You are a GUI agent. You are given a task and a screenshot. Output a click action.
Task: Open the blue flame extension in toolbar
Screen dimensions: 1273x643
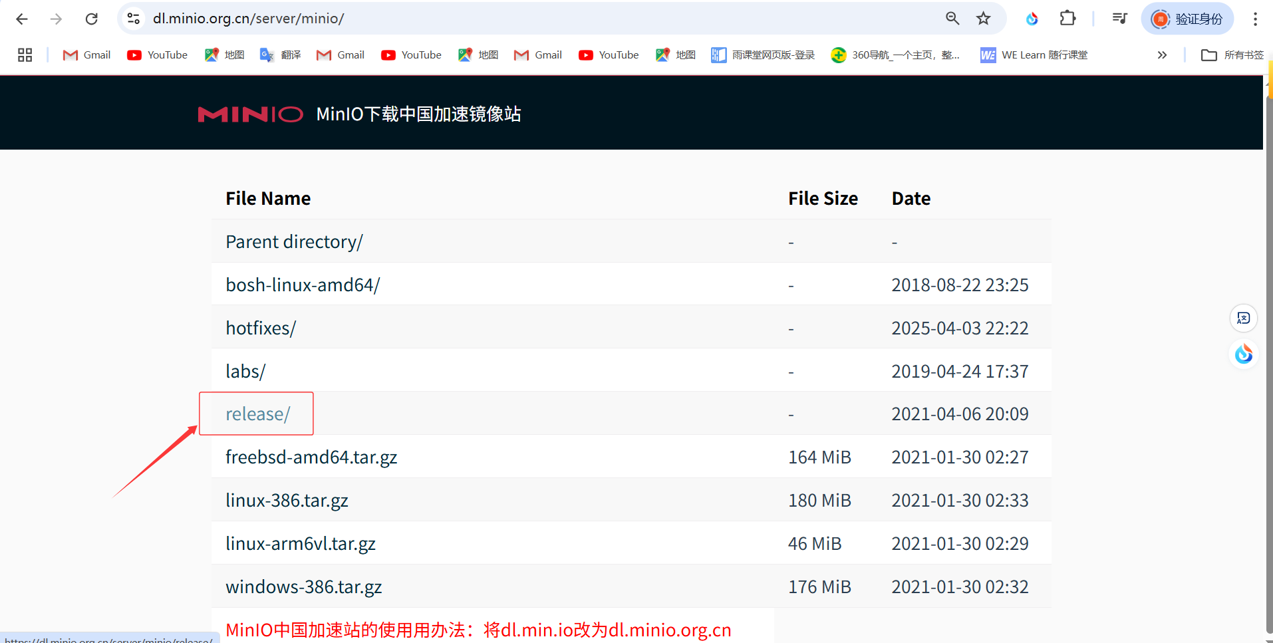click(x=1032, y=19)
